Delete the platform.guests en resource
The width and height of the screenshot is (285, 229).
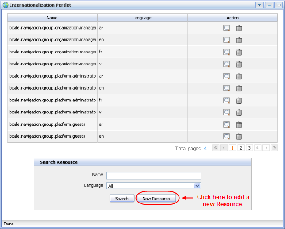(239, 136)
